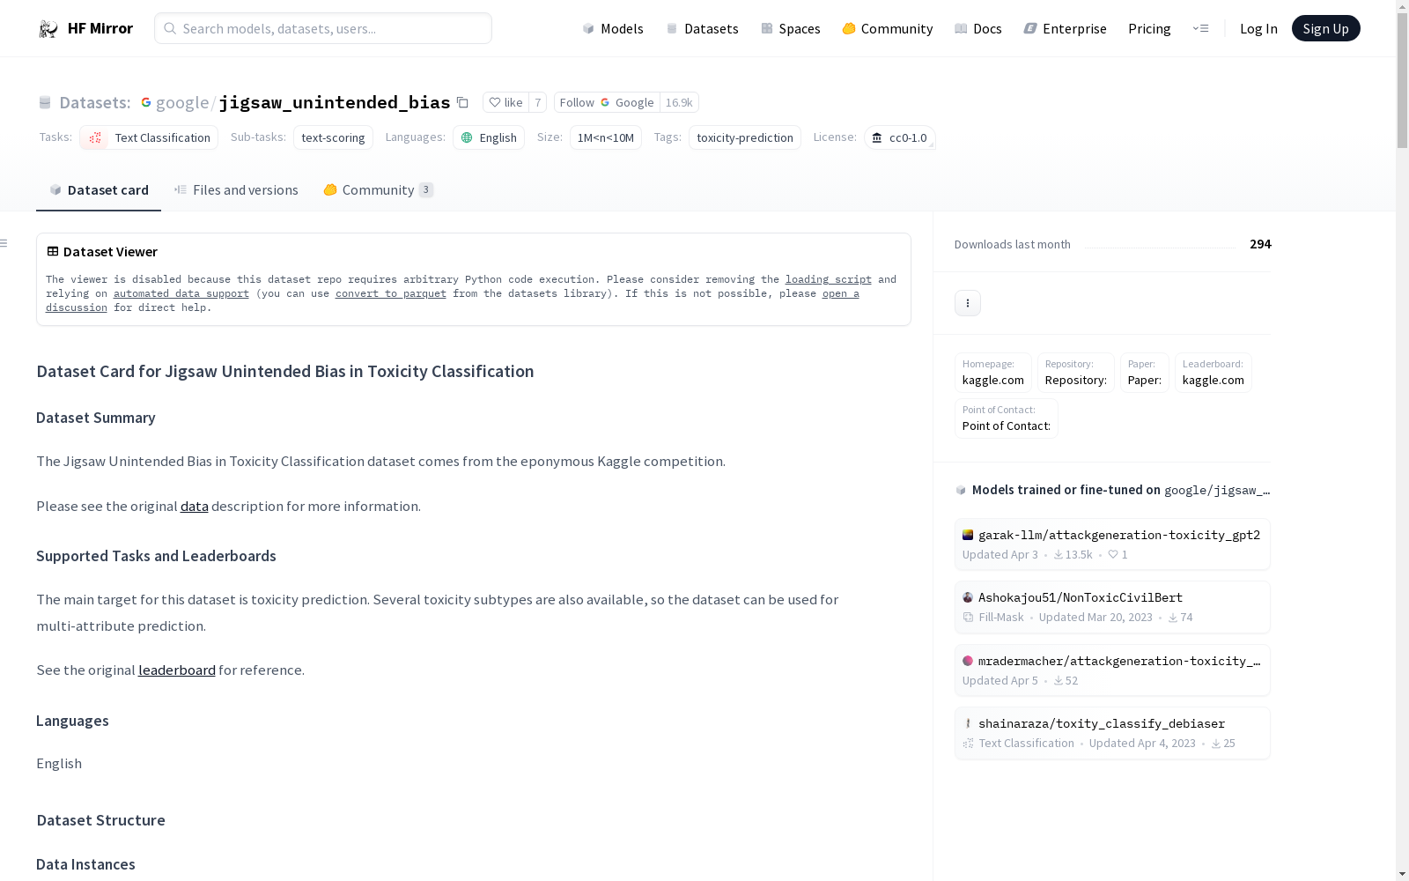Select the Dataset card tab
The width and height of the screenshot is (1409, 881).
[x=99, y=190]
